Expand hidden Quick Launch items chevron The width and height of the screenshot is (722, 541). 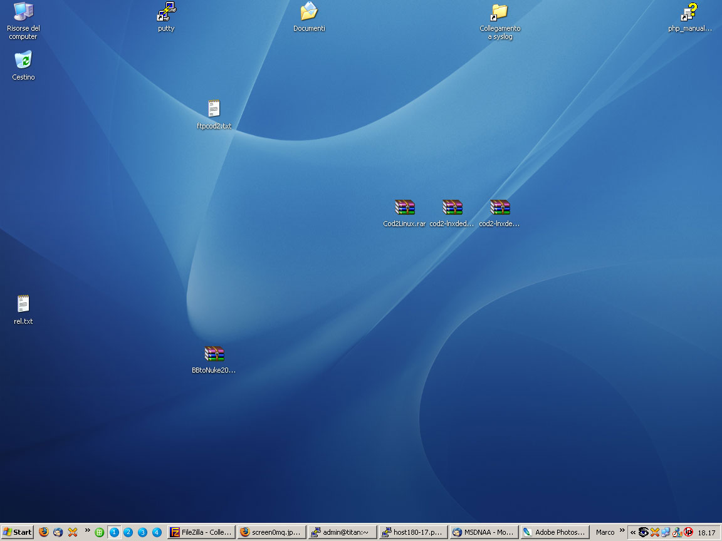click(x=87, y=531)
